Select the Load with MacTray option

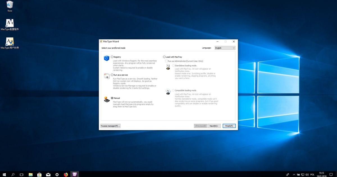164,56
